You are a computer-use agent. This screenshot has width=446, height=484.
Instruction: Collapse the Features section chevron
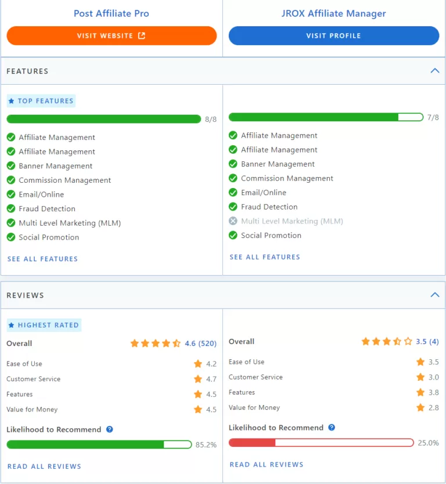[x=434, y=71]
